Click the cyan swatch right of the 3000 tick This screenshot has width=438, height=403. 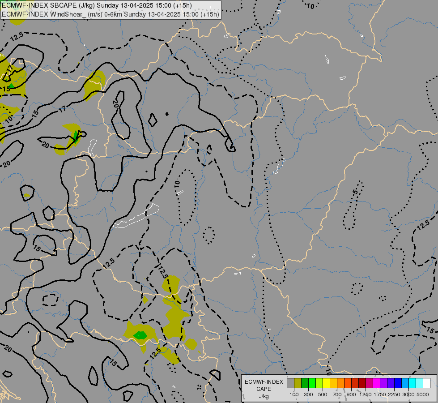pos(412,383)
